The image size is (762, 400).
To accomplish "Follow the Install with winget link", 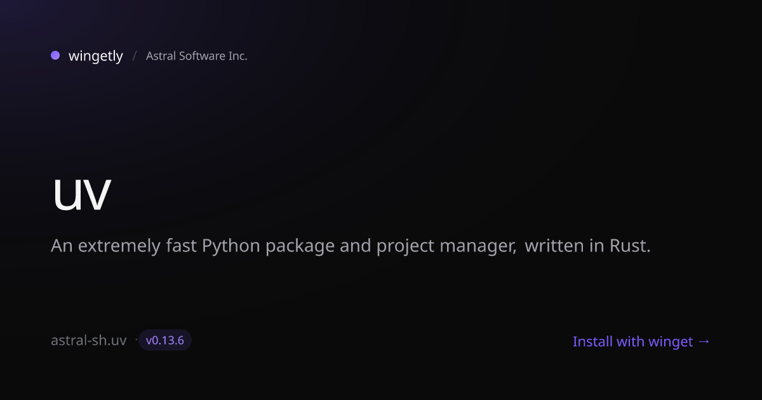I will pos(641,342).
